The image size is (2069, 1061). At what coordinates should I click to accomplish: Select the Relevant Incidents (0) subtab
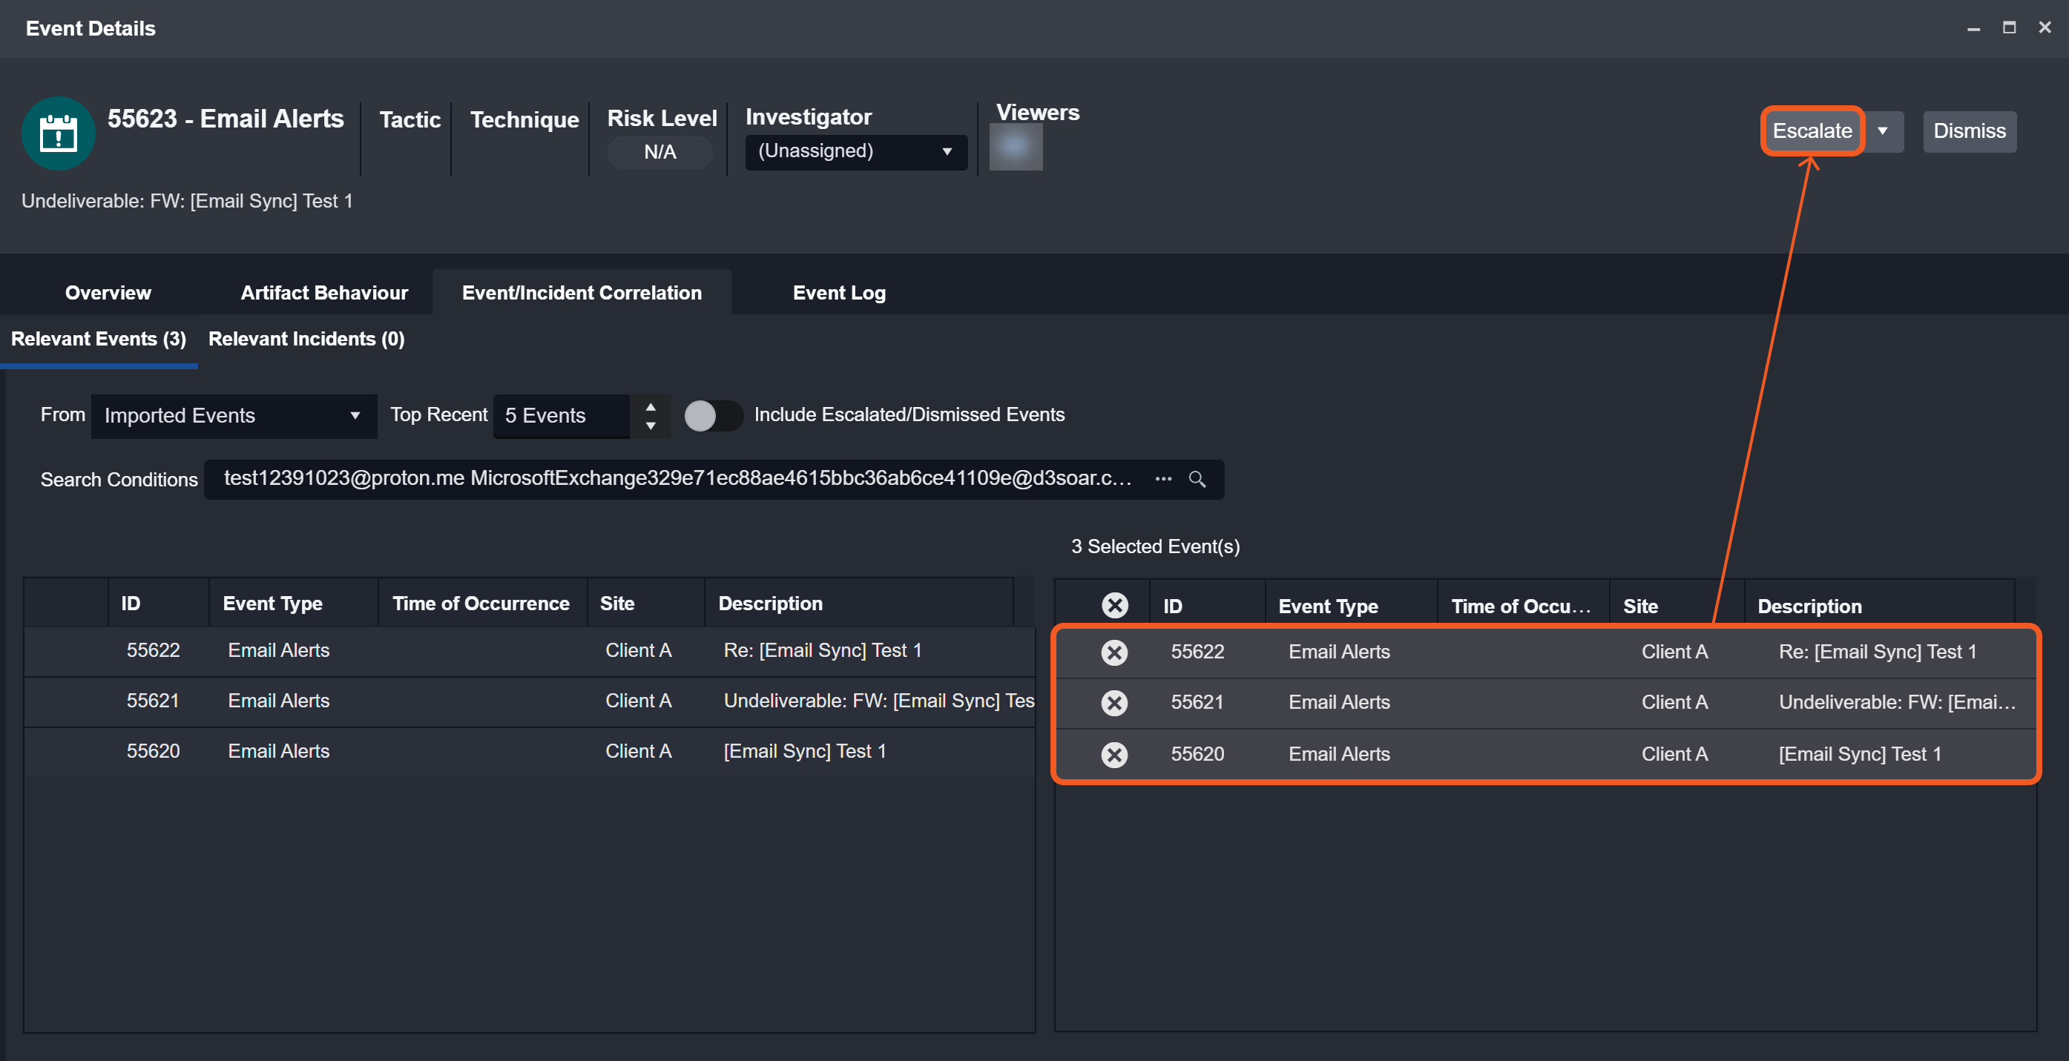306,340
